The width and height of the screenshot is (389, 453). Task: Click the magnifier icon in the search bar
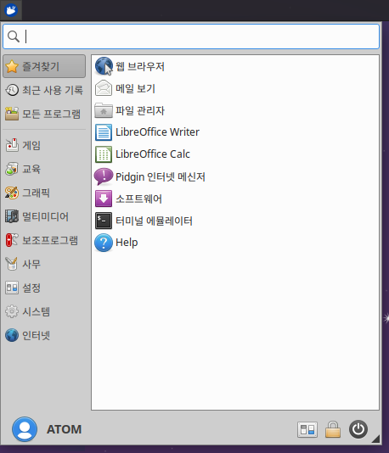point(14,36)
